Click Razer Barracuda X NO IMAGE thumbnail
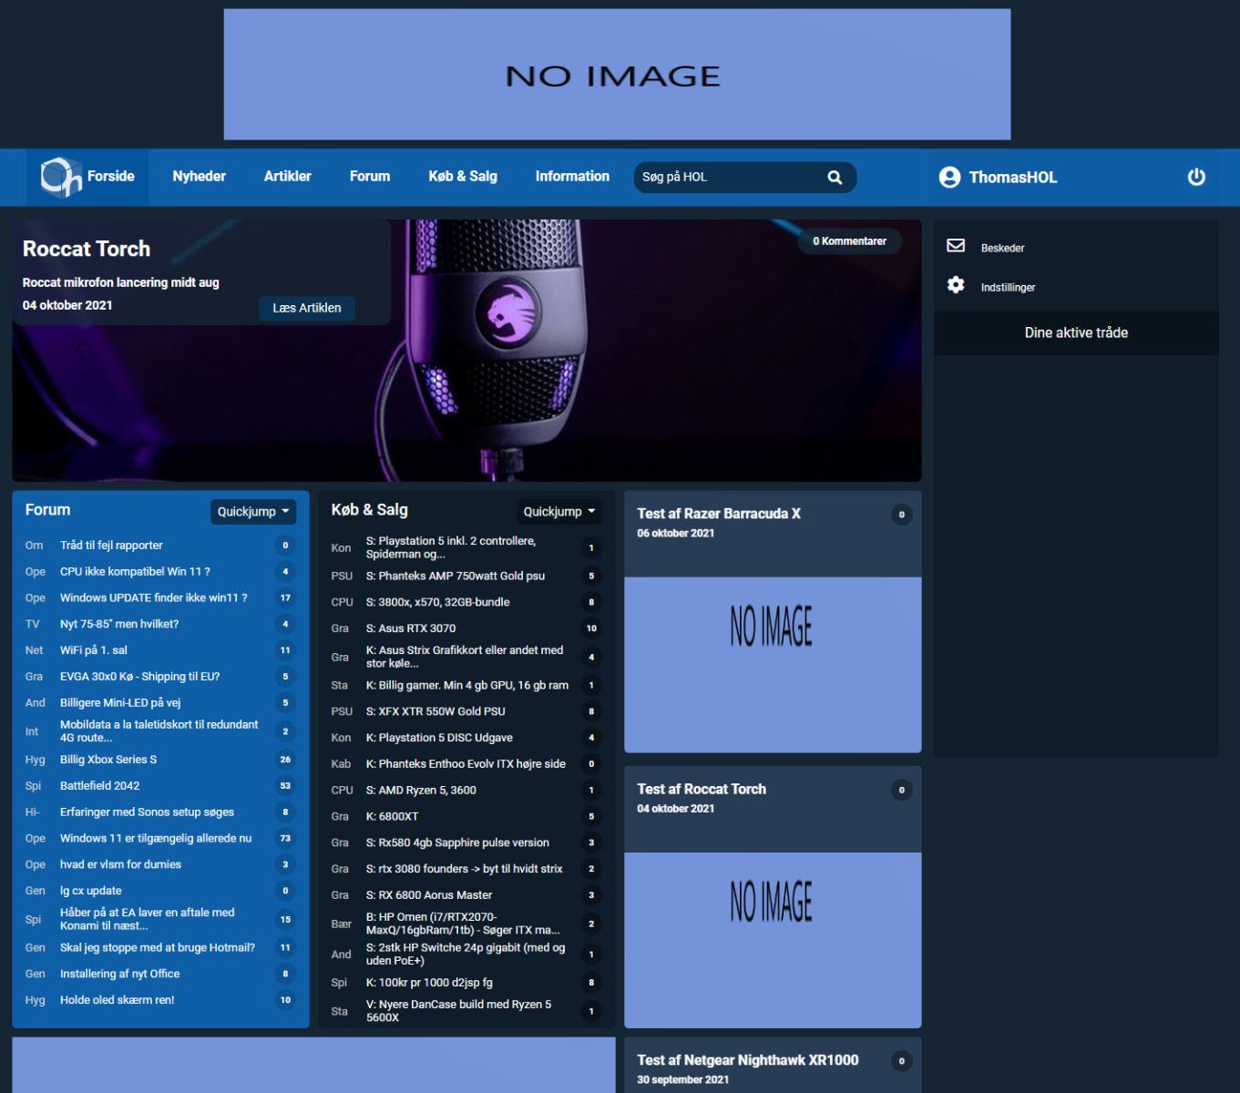This screenshot has width=1240, height=1093. click(x=773, y=665)
